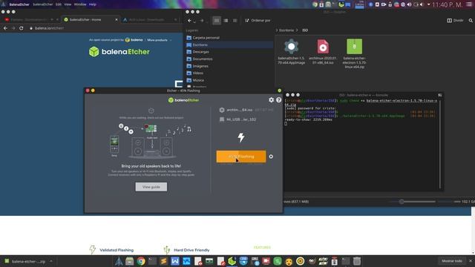The width and height of the screenshot is (475, 267).
Task: Click the Etcher lightning bolt flash icon
Action: pyautogui.click(x=241, y=137)
